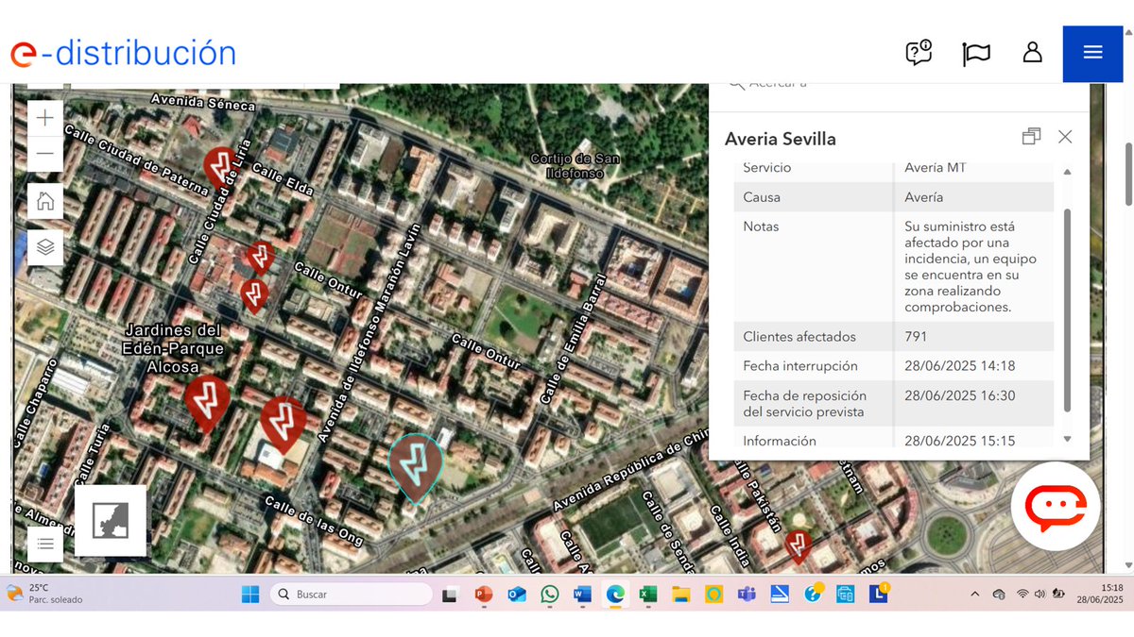This screenshot has width=1134, height=637.
Task: Click the Clientes afectados label
Action: (x=799, y=336)
